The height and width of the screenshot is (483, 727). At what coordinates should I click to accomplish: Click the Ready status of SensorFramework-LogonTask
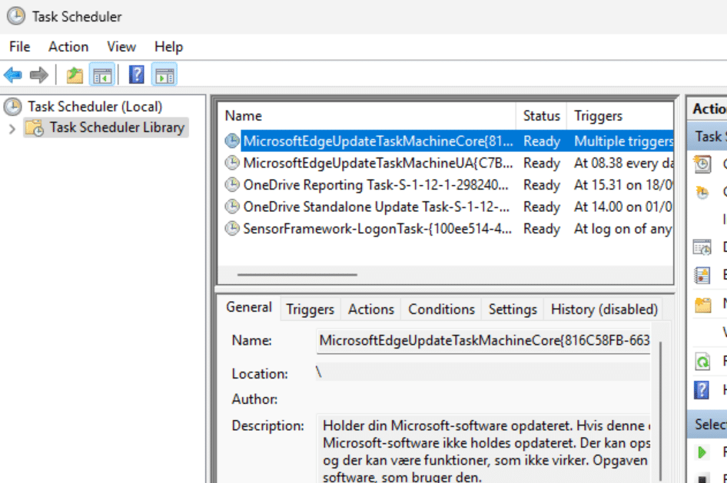coord(542,228)
